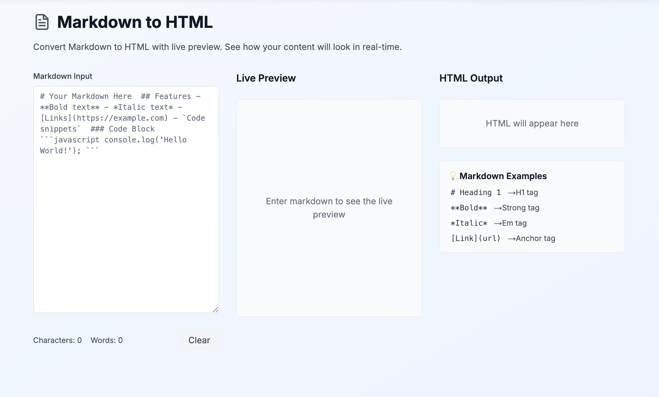Click the '→Anchor tag' text
Screen dimensions: 659x397
pos(531,238)
